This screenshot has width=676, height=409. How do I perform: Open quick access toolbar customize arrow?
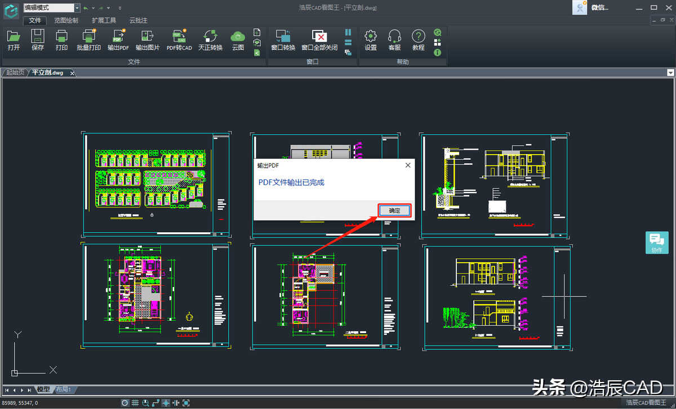click(120, 8)
